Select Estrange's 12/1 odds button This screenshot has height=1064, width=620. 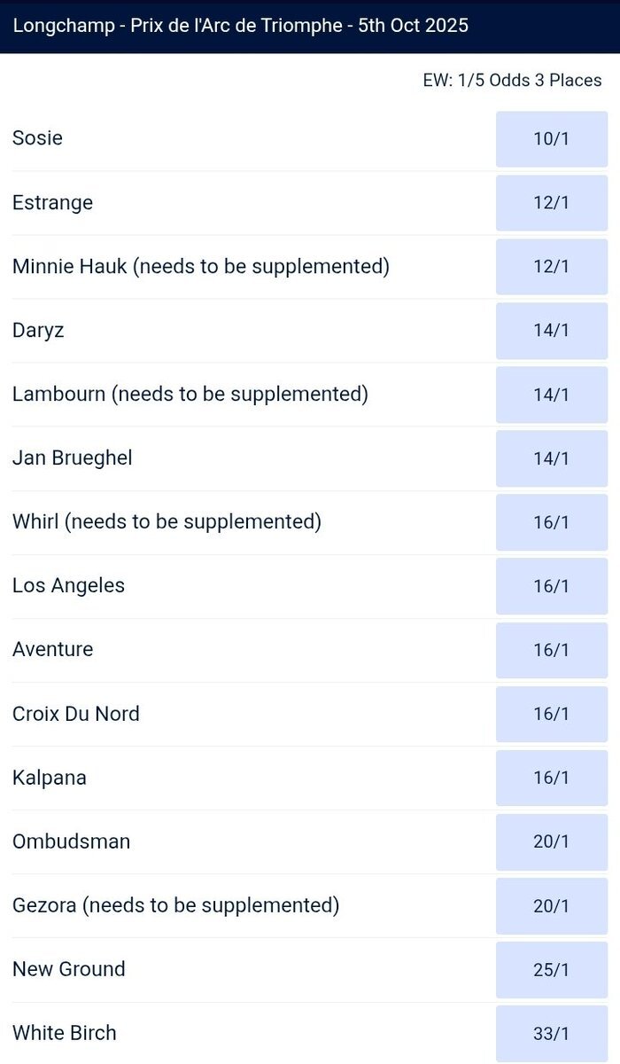click(552, 203)
